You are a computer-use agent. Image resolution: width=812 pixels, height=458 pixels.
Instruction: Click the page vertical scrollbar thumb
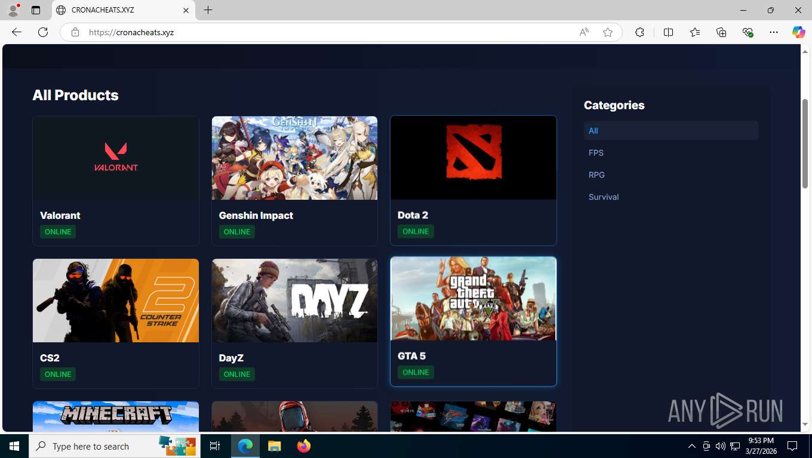[805, 144]
